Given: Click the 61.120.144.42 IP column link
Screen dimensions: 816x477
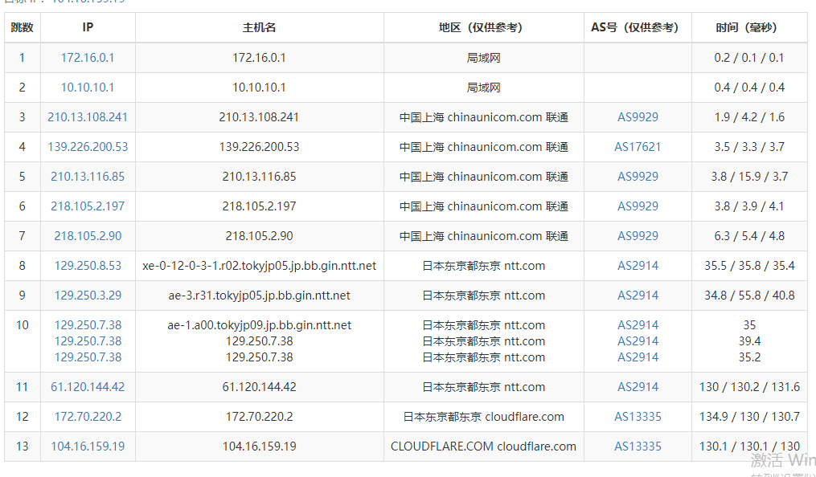Looking at the screenshot, I should pyautogui.click(x=88, y=386).
